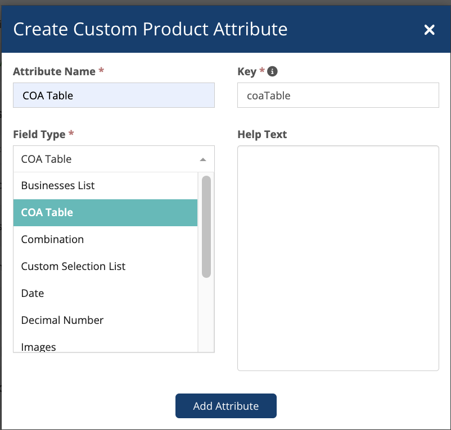Click the Attribute Name label
451x430 pixels.
click(x=55, y=71)
